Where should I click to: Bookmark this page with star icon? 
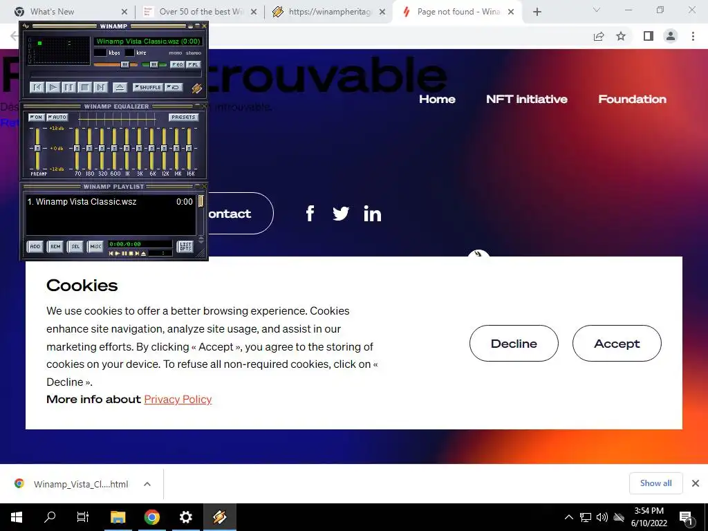621,36
